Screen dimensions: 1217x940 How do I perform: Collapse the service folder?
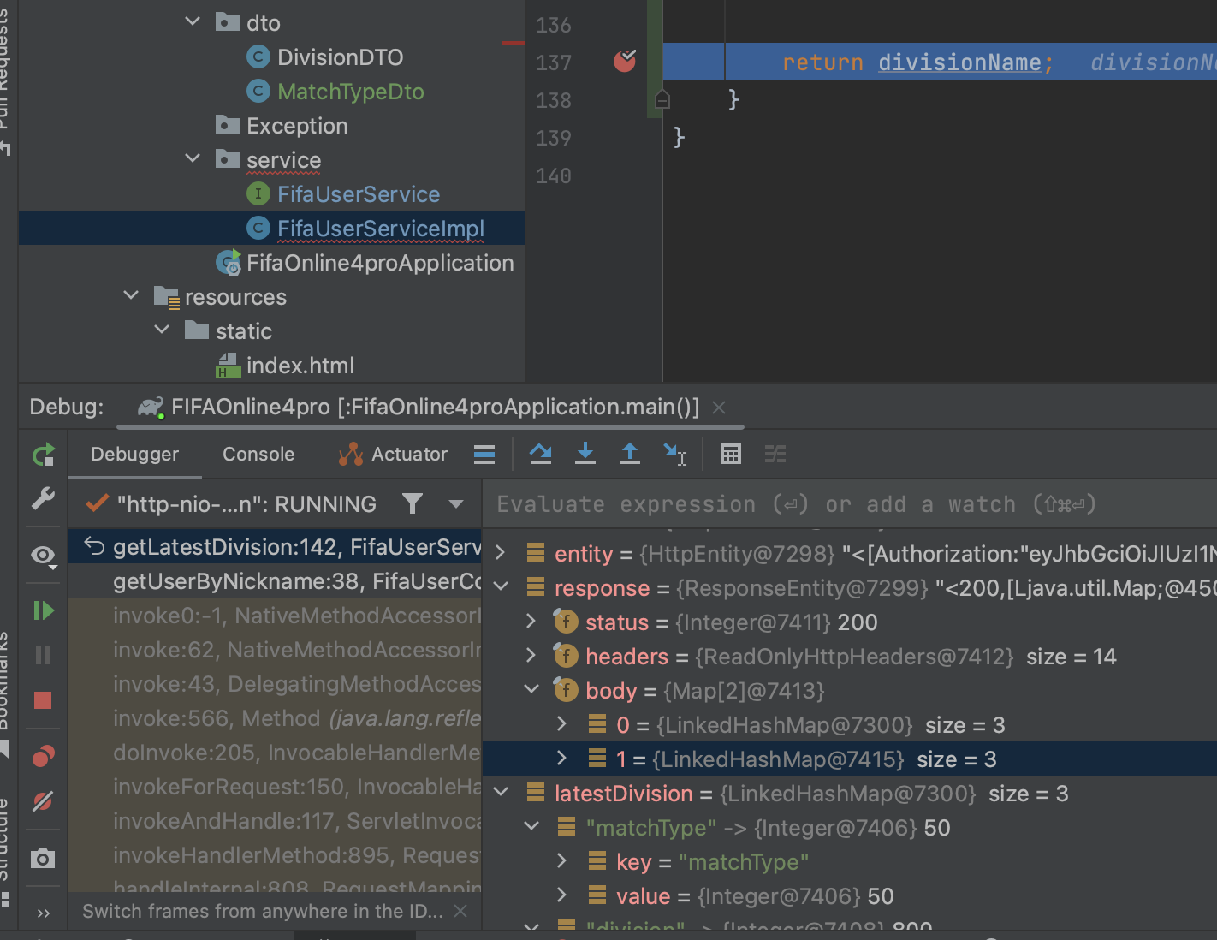pyautogui.click(x=193, y=159)
